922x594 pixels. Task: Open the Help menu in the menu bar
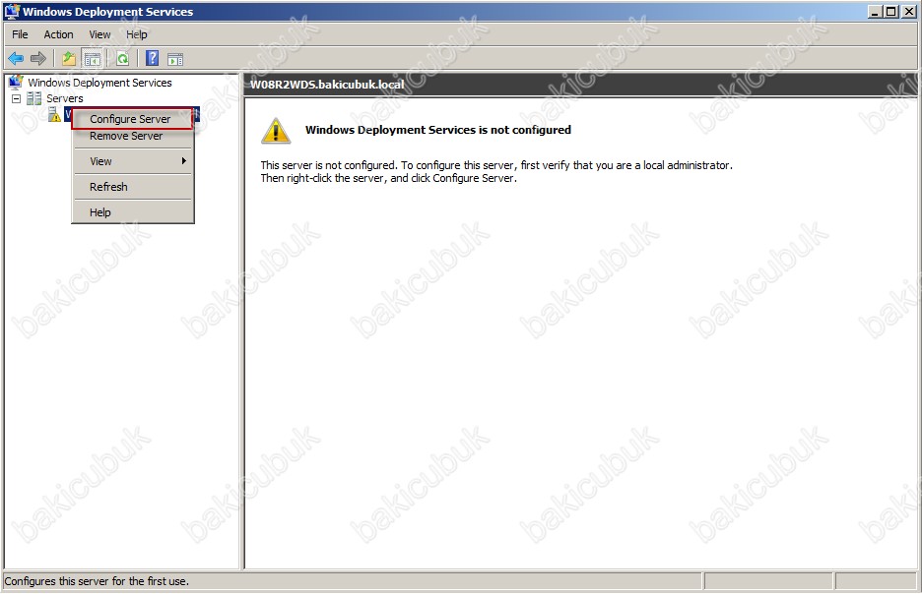pyautogui.click(x=136, y=34)
